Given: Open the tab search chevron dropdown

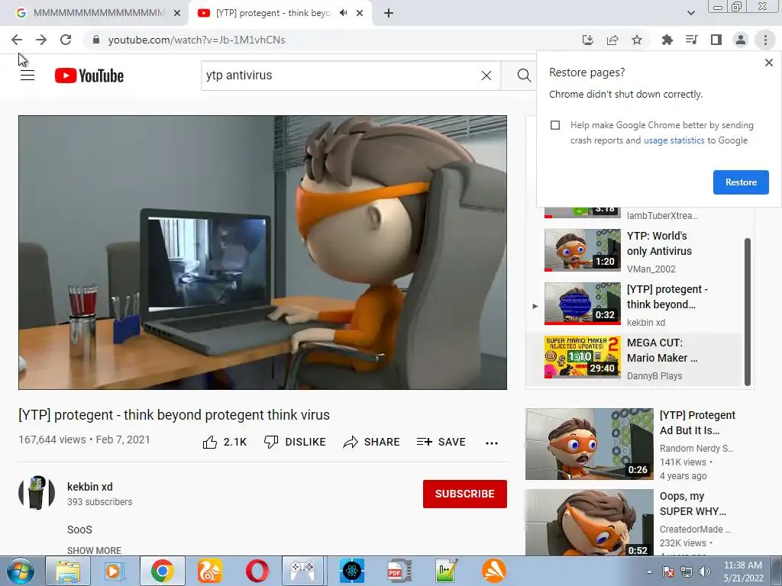Looking at the screenshot, I should point(690,13).
